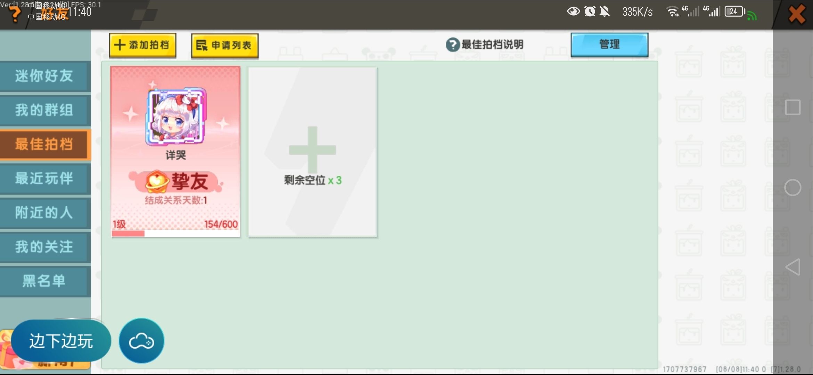
Task: Close the friends panel with orange X
Action: pos(797,15)
